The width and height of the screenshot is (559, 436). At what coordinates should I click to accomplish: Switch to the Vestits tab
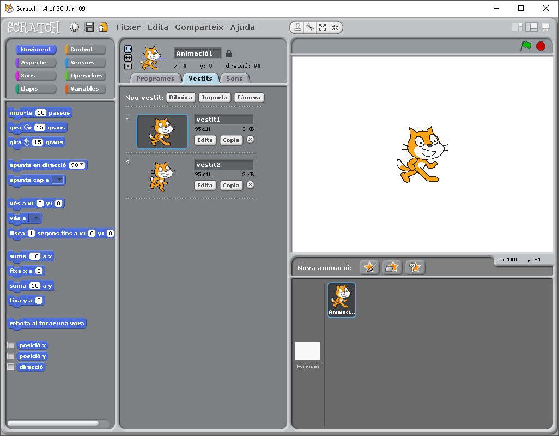click(x=200, y=79)
